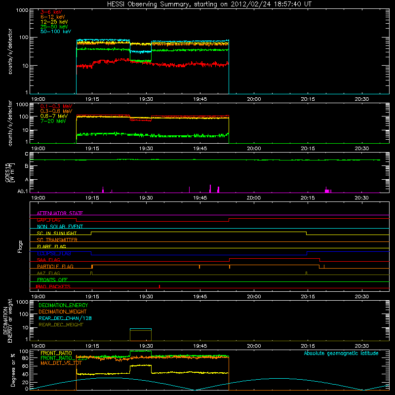Image resolution: width=395 pixels, height=395 pixels.
Task: Click the Absolute geomagnetic latitude label
Action: (x=341, y=353)
